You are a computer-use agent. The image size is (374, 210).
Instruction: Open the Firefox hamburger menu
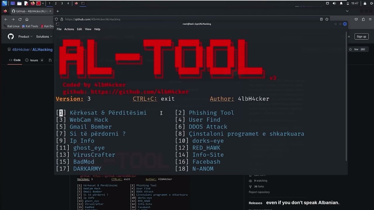370,19
